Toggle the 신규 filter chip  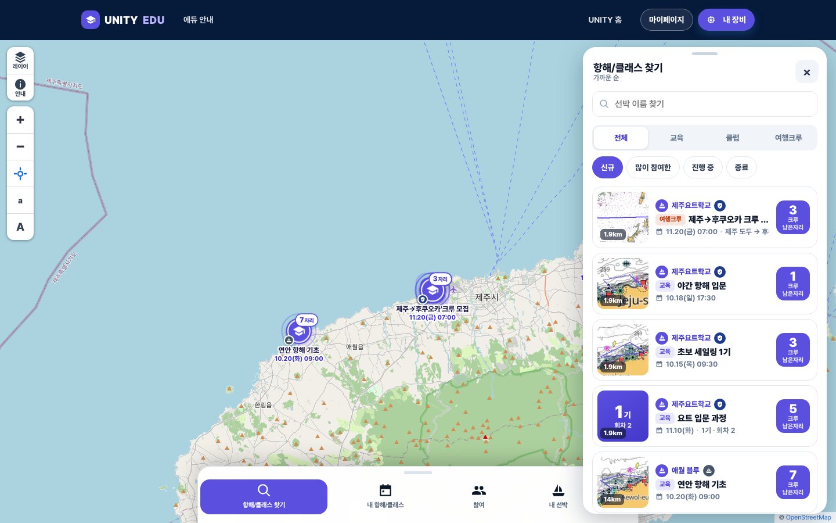coord(607,167)
